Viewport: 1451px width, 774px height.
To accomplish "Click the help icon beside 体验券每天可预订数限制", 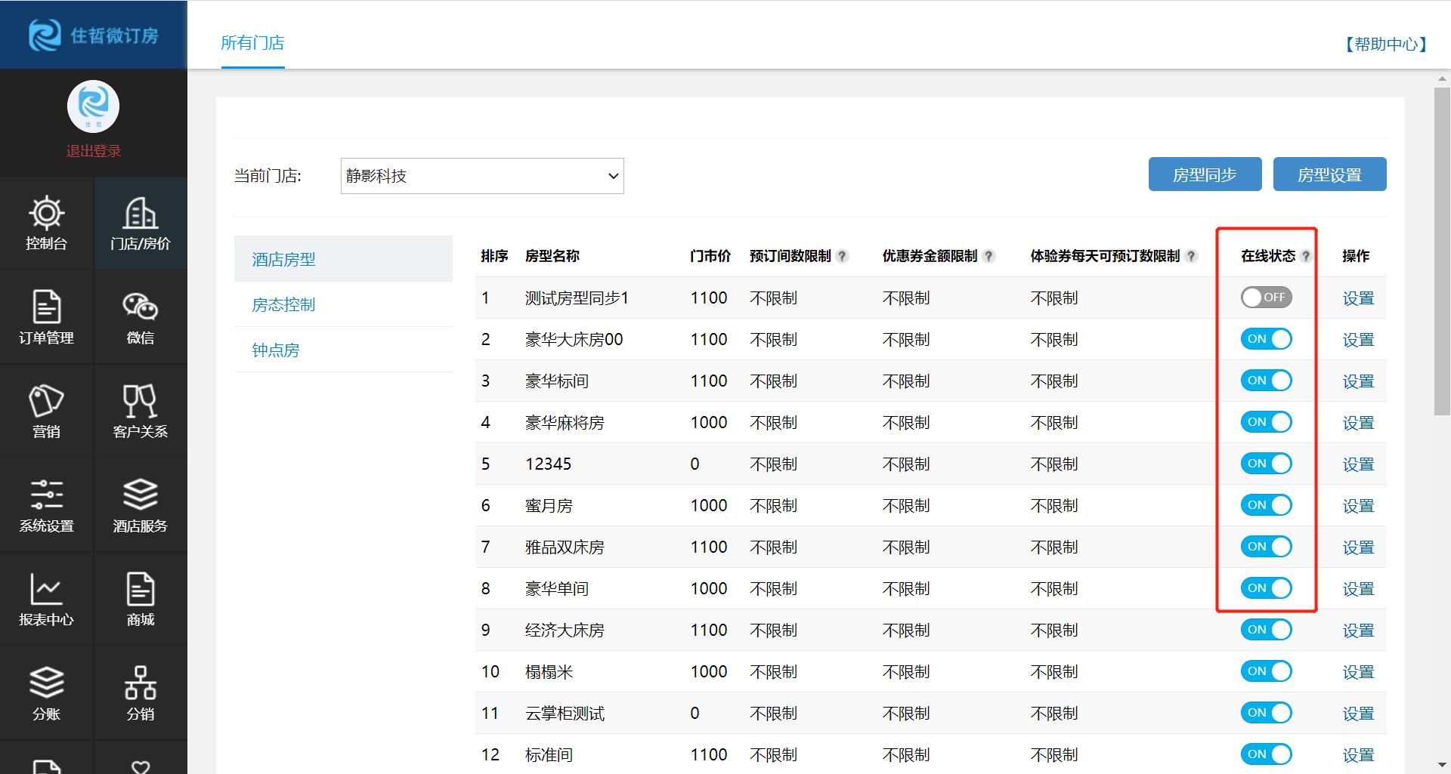I will pyautogui.click(x=1191, y=256).
